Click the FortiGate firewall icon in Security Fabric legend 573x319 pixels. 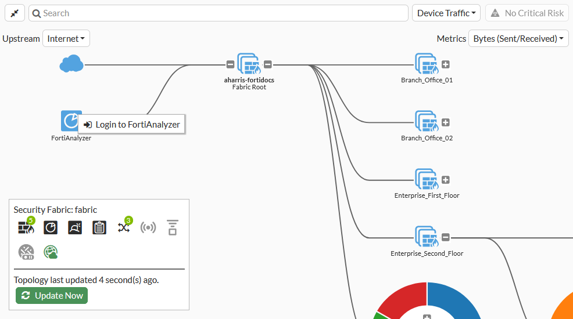click(x=26, y=227)
